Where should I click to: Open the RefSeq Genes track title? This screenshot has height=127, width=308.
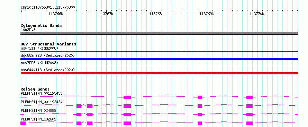[x=35, y=89]
